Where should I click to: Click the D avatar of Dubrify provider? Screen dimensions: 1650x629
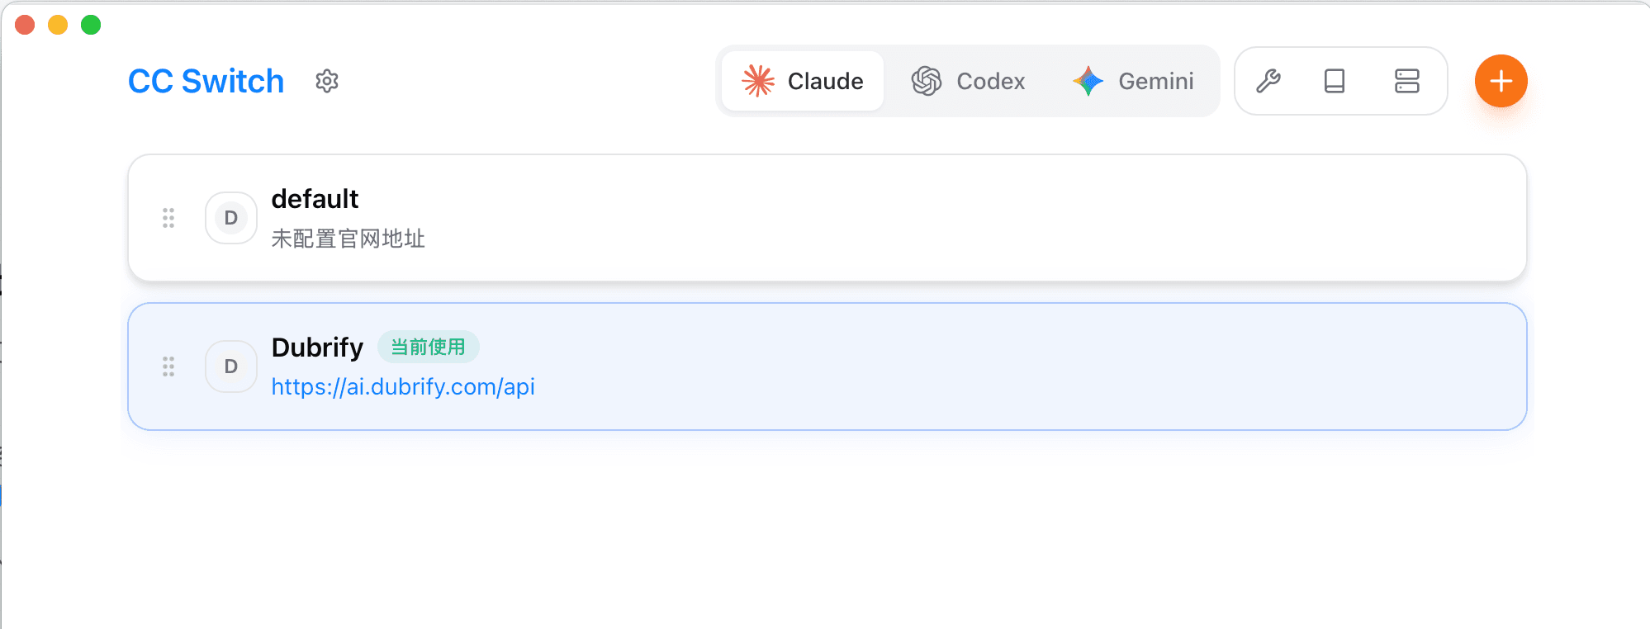pos(231,367)
